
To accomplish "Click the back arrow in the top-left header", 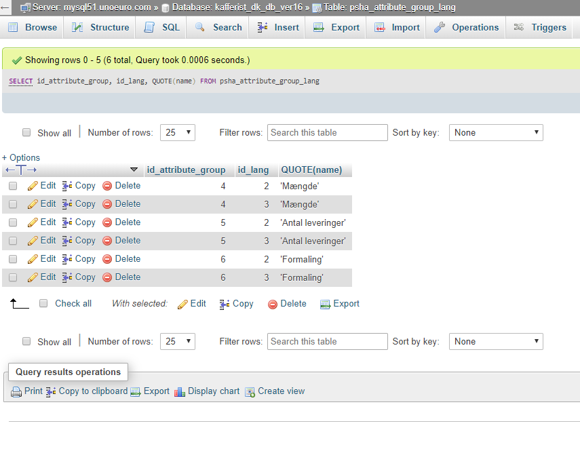I will 5,7.
